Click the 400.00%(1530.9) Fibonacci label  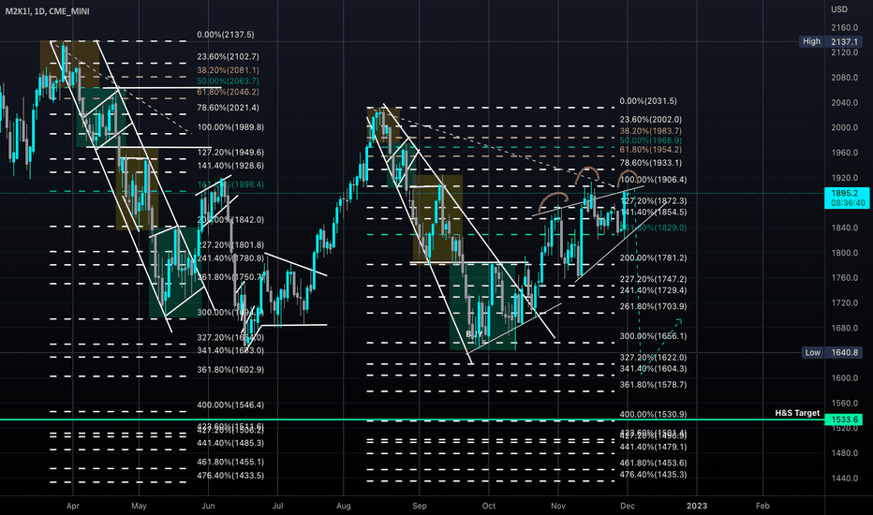click(x=653, y=415)
